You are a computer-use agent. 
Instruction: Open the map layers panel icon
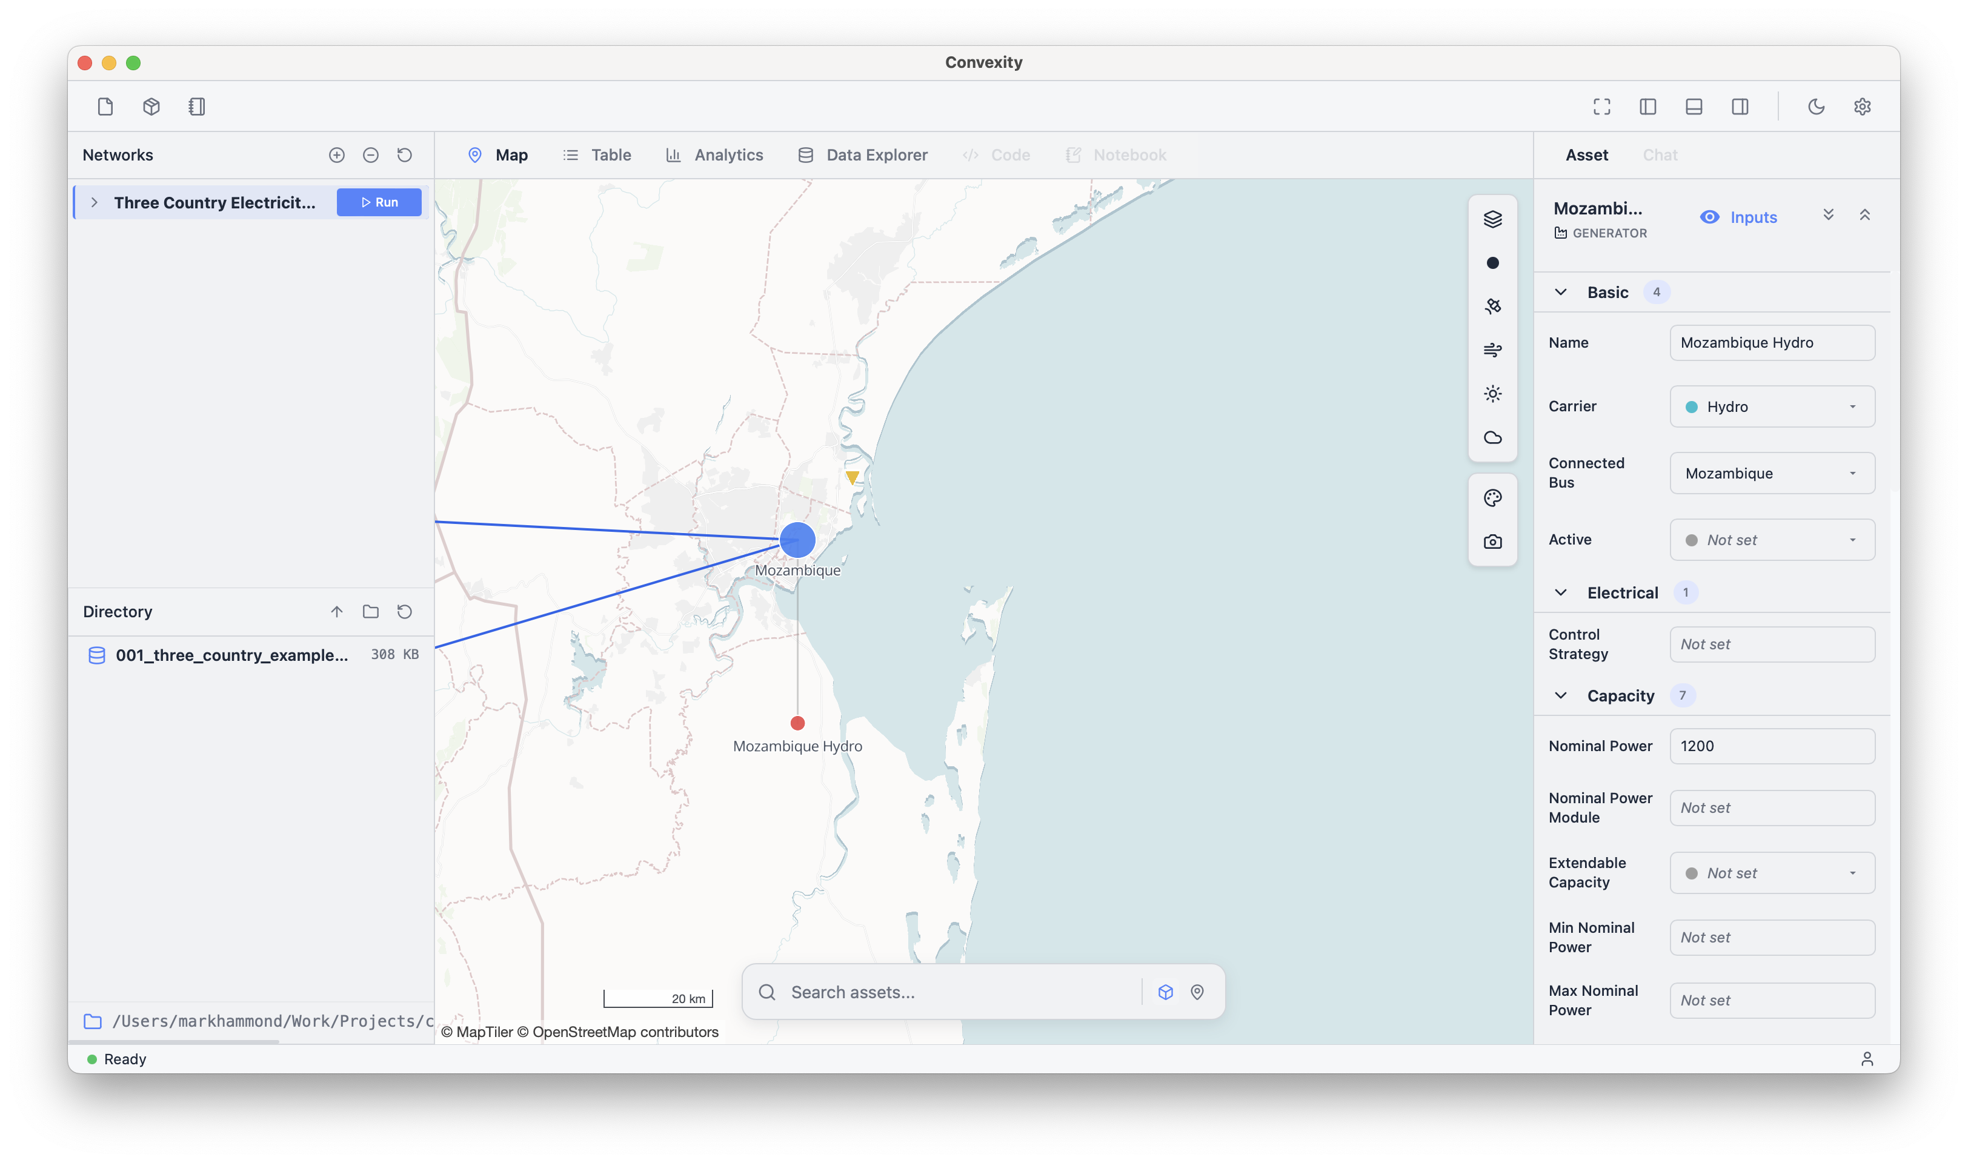pos(1492,219)
